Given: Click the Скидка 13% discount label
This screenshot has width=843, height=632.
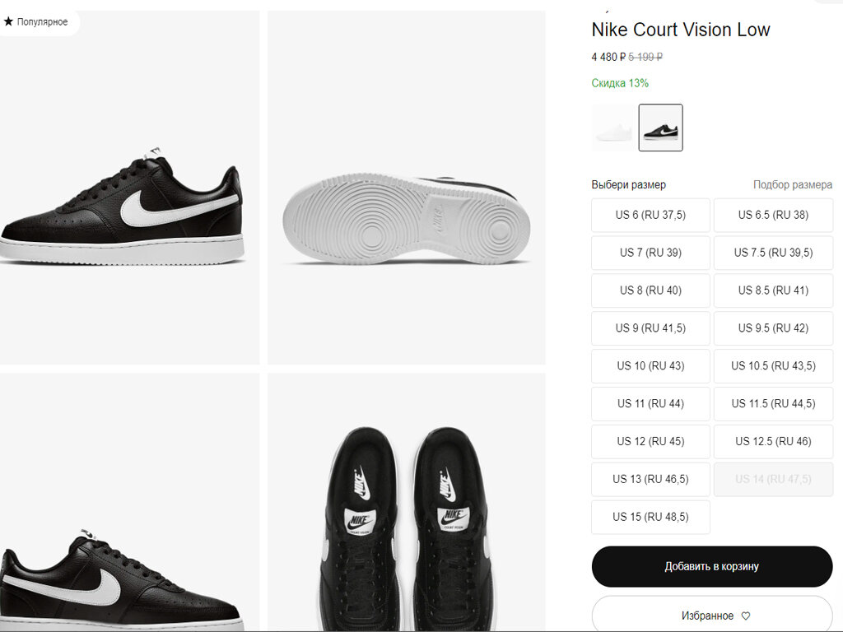Looking at the screenshot, I should click(x=618, y=83).
